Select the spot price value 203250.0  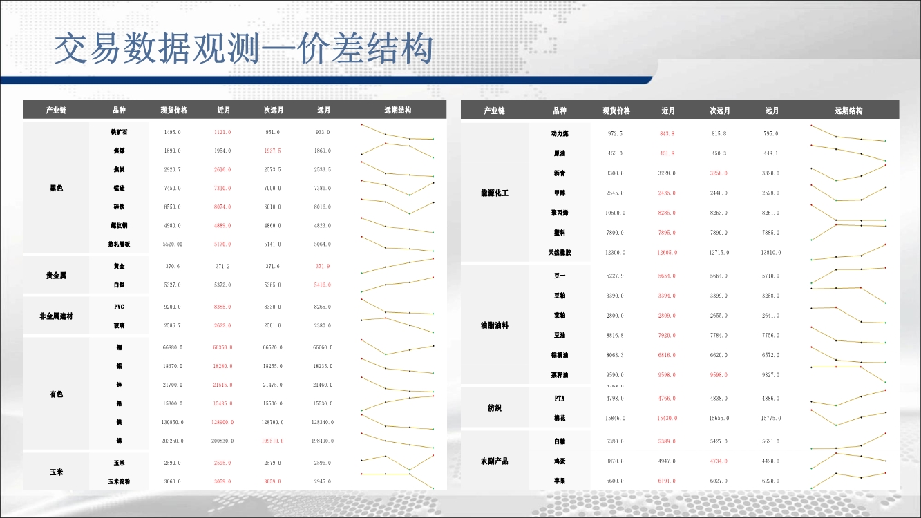(173, 440)
